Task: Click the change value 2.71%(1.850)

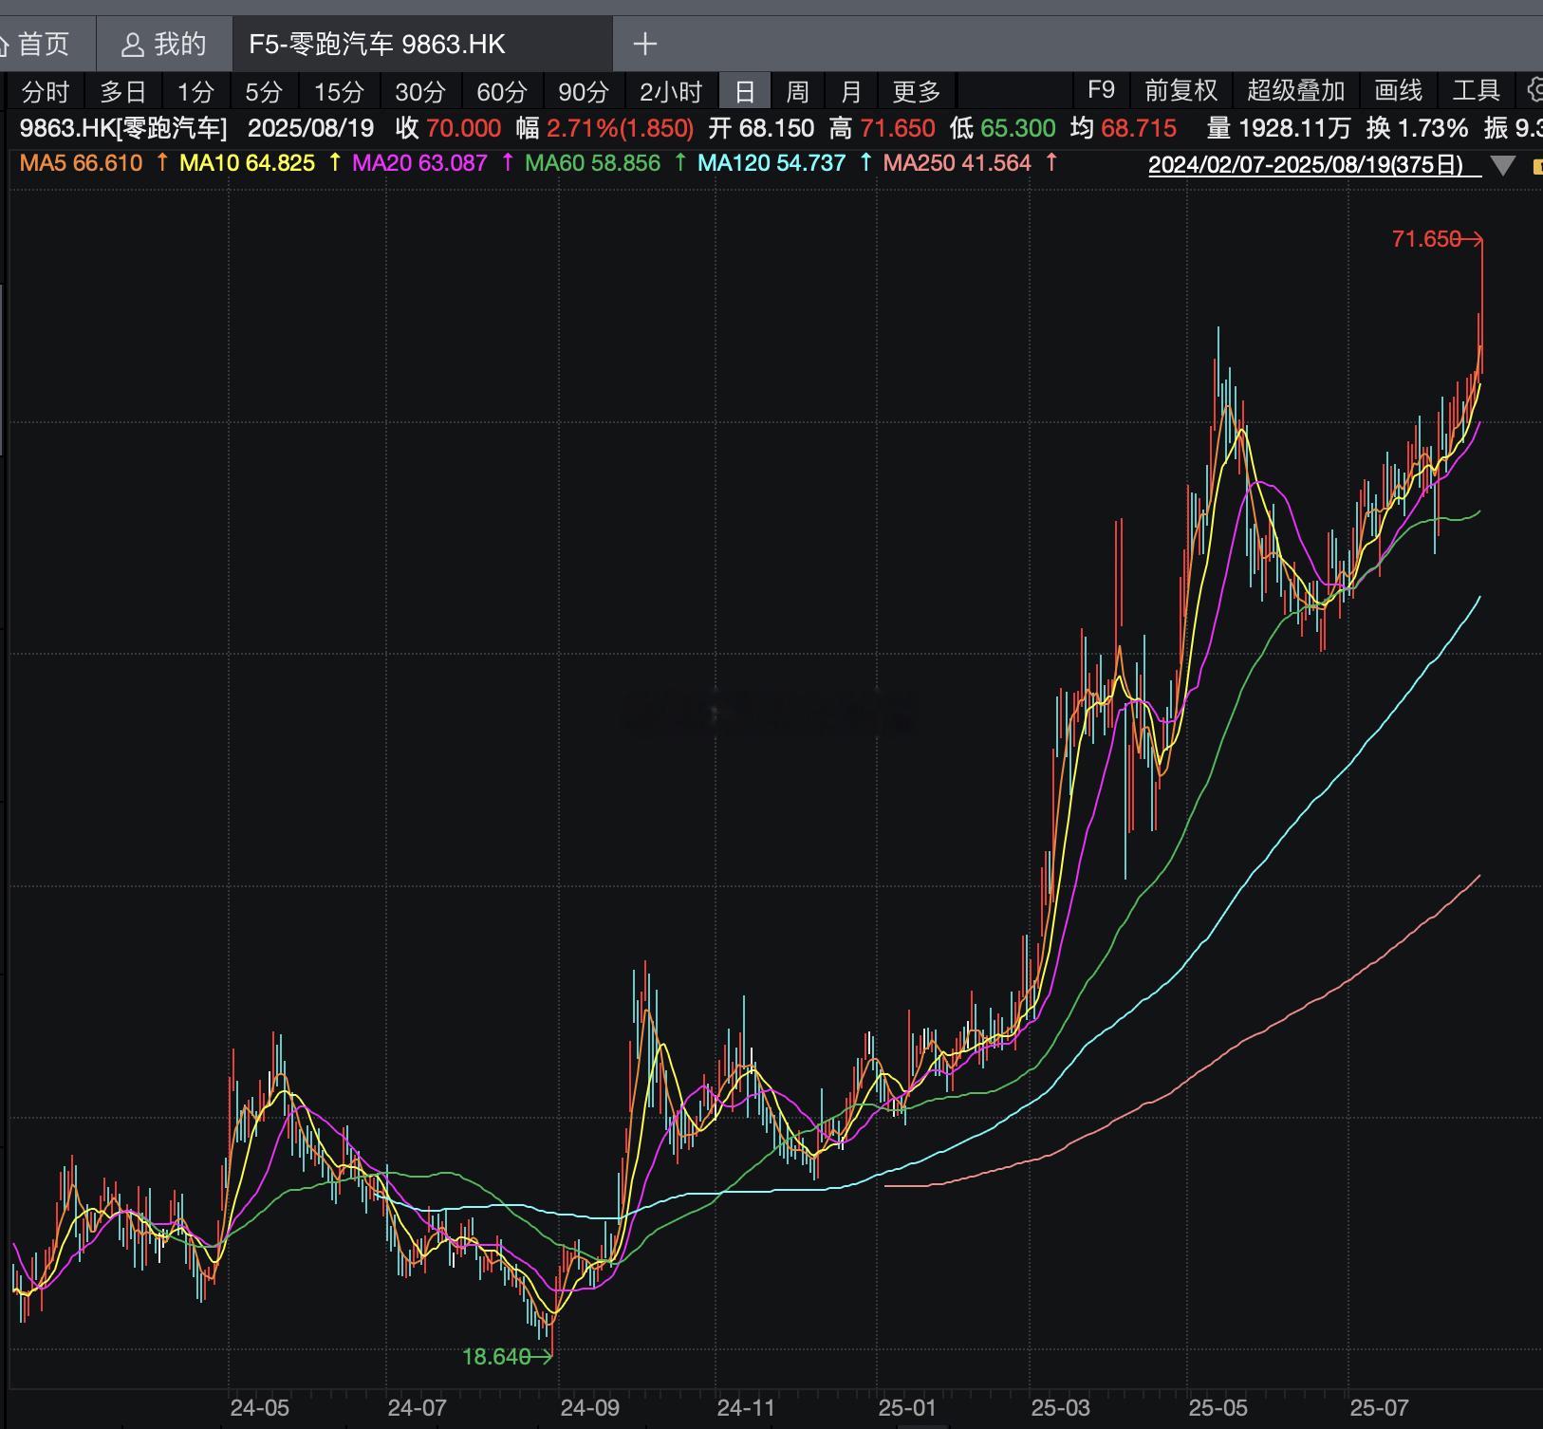Action: point(621,128)
